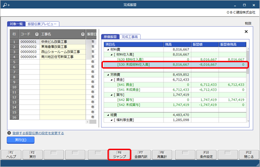This screenshot has height=167, width=260.
Task: Select row 西山ショールーム改築工事
Action: point(53,52)
